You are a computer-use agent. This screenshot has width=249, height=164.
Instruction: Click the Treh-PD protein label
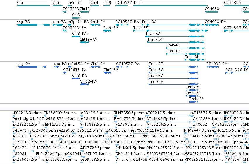point(156,76)
